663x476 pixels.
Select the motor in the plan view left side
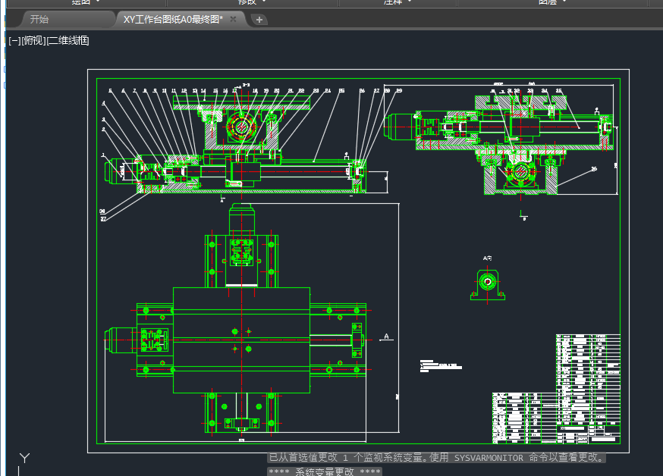(121, 340)
